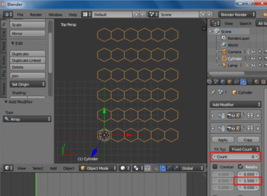Toggle Cylinder selectability arrow in outliner
The height and width of the screenshot is (196, 267).
click(260, 58)
